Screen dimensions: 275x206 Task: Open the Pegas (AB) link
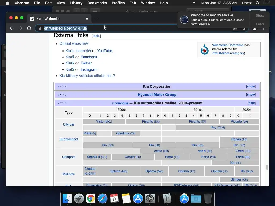pos(239,139)
